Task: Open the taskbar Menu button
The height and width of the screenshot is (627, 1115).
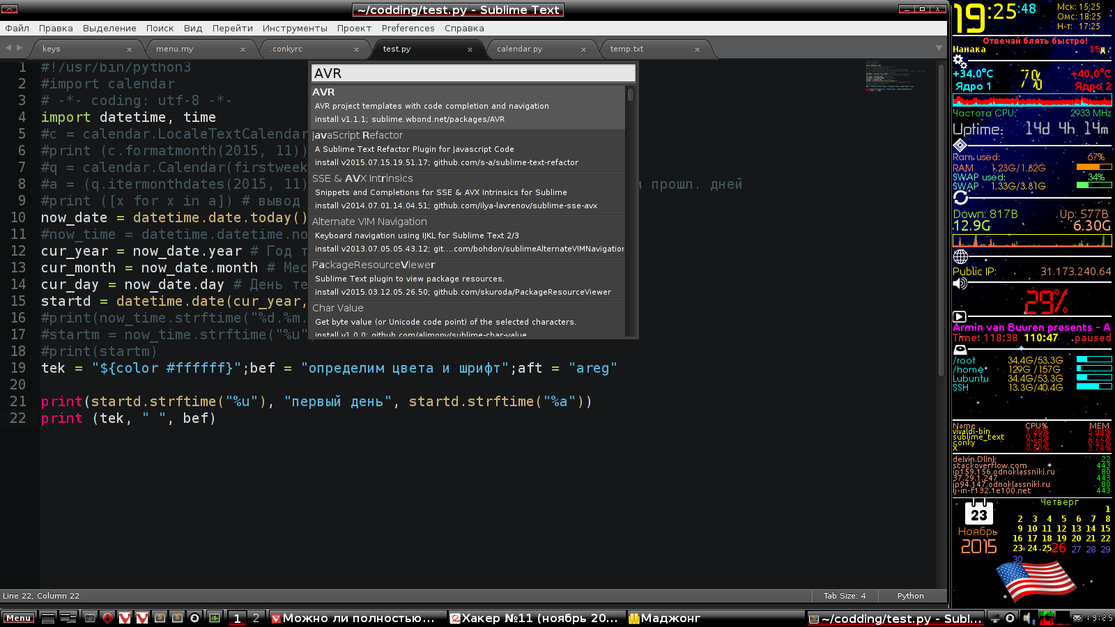Action: 18,618
